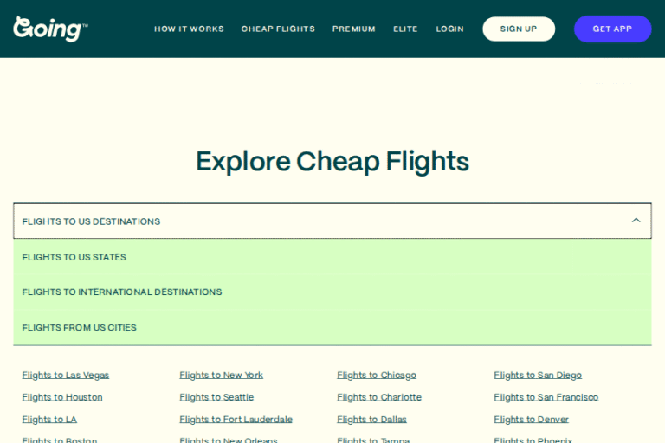The image size is (665, 443).
Task: Go to Premium page
Action: click(x=354, y=29)
